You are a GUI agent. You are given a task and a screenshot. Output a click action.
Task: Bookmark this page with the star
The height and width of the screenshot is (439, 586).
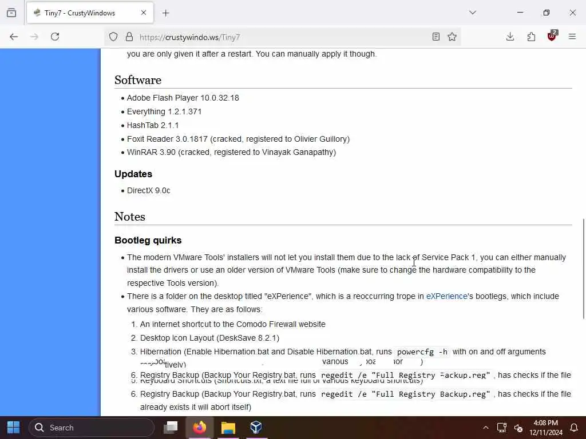coord(452,37)
